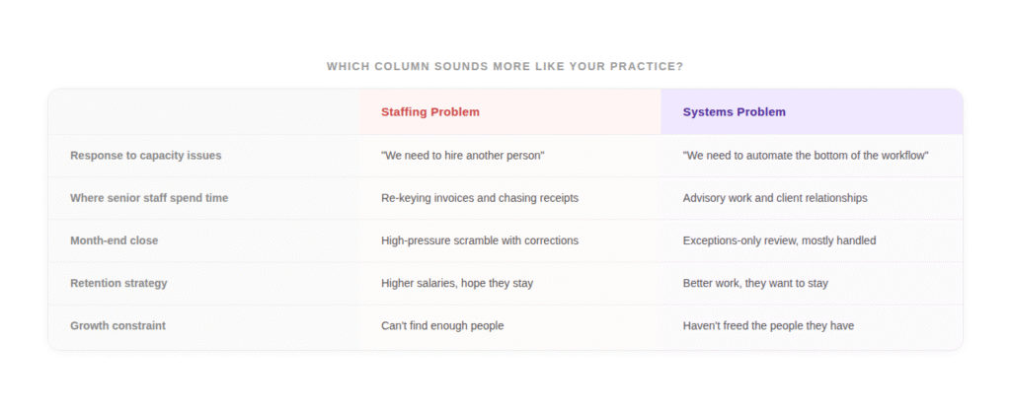This screenshot has height=410, width=1011.
Task: Click 'Exceptions-only review, mostly handled' cell
Action: [779, 240]
